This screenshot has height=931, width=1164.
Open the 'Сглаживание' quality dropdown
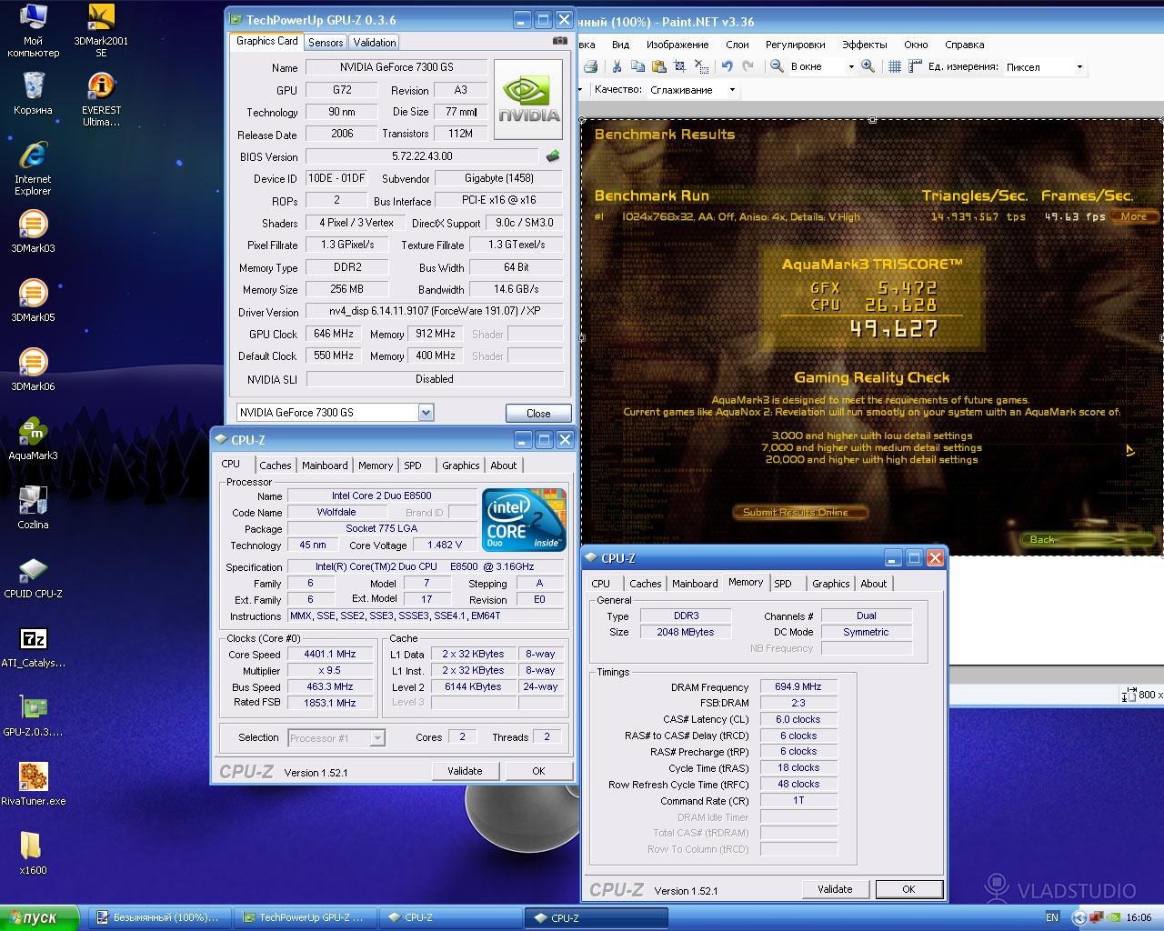(731, 90)
